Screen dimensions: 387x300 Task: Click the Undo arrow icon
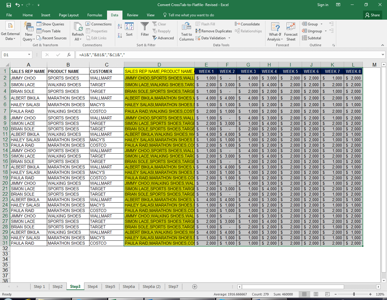pyautogui.click(x=18, y=5)
